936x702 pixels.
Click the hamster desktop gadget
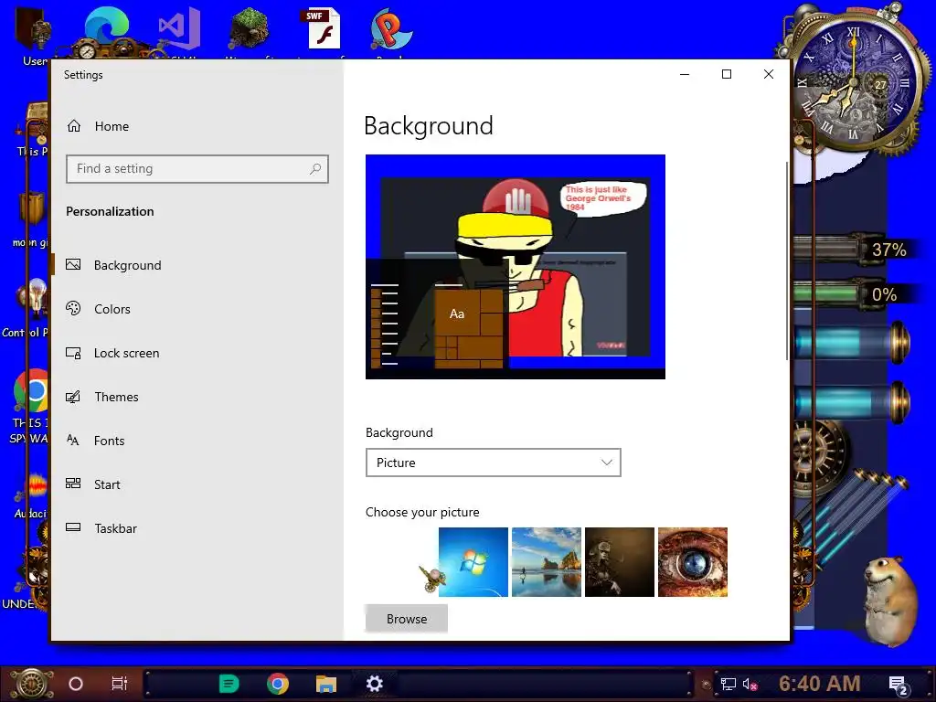(892, 600)
